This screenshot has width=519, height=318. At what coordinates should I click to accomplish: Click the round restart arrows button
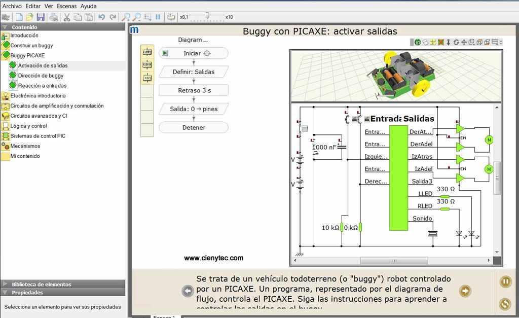(505, 303)
